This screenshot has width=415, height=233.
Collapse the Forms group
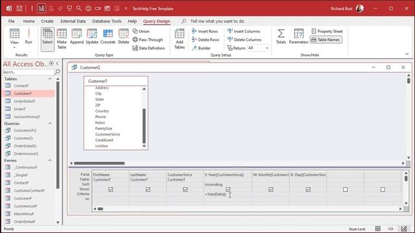[x=50, y=161]
